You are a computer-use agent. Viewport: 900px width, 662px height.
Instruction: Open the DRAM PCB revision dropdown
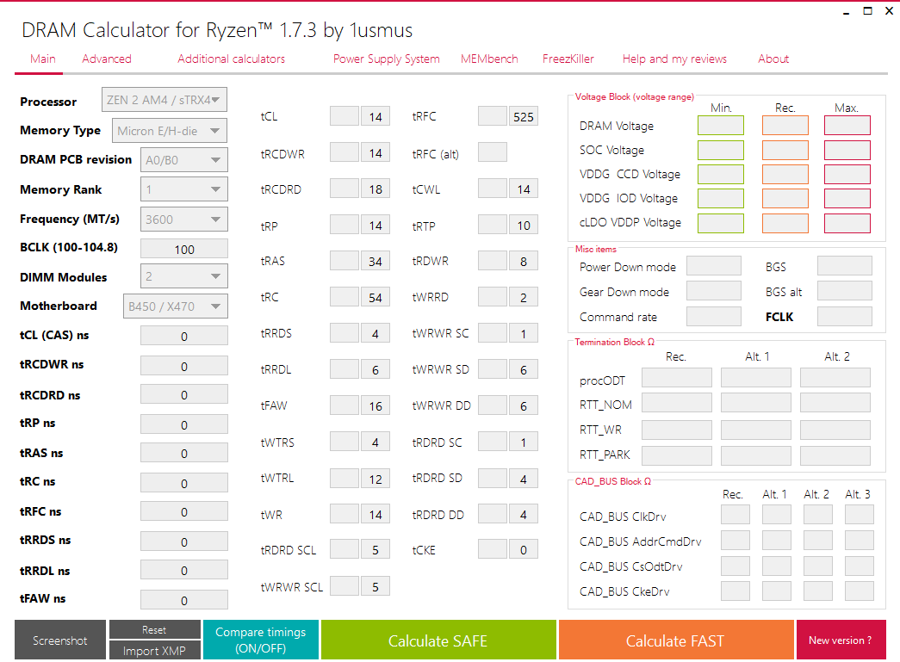click(x=183, y=160)
